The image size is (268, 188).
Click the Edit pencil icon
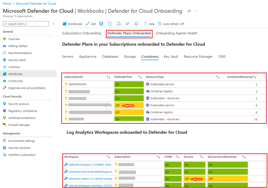click(87, 24)
